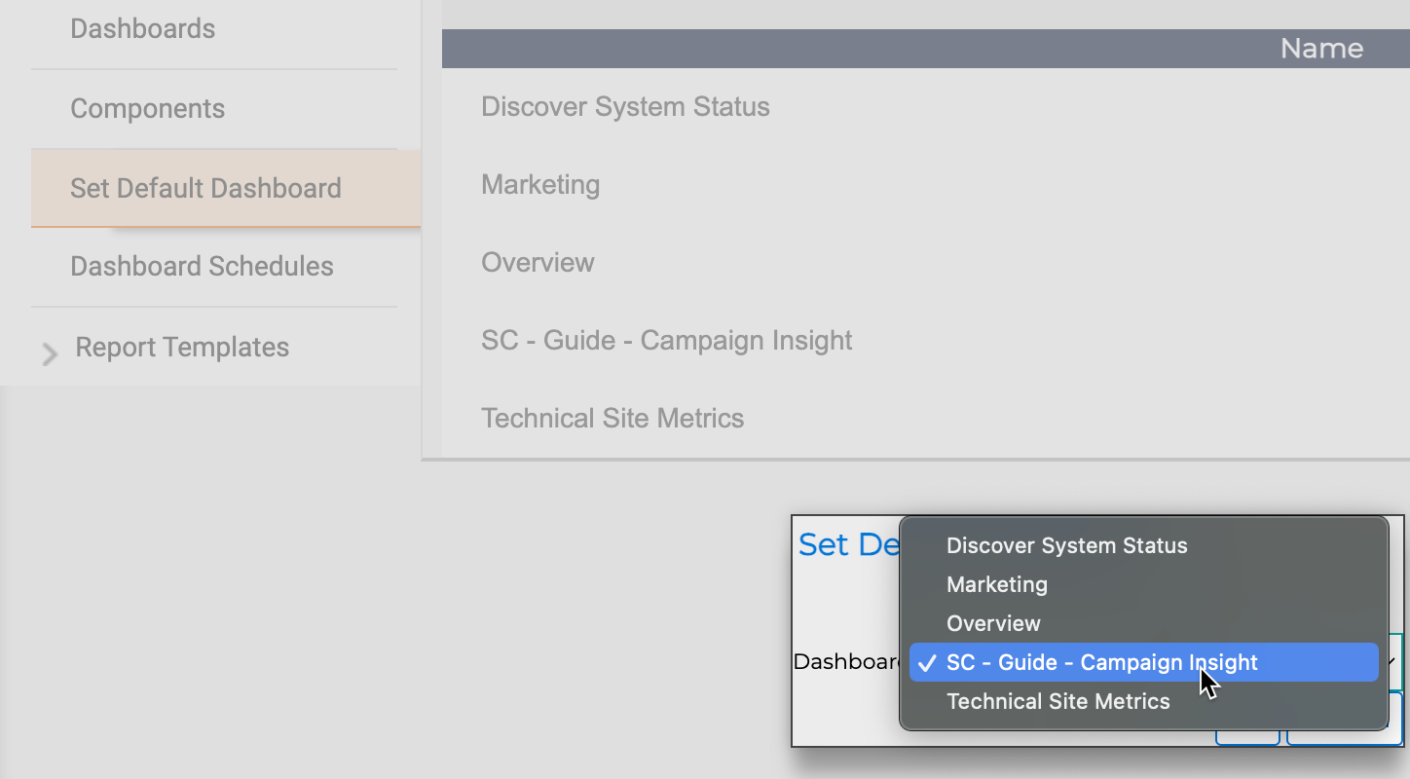Select Set Default Dashboard sidebar item
The height and width of the screenshot is (779, 1410).
tap(205, 188)
